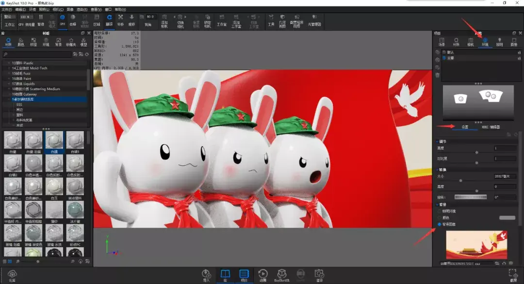Open the 文件 menu
Screen dimensions: 524x284
(x=7, y=9)
